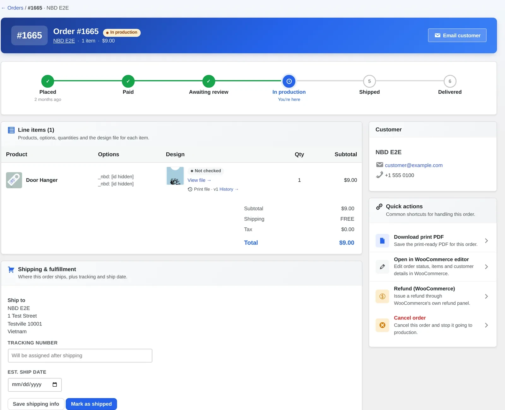Click the Email customer button

457,35
